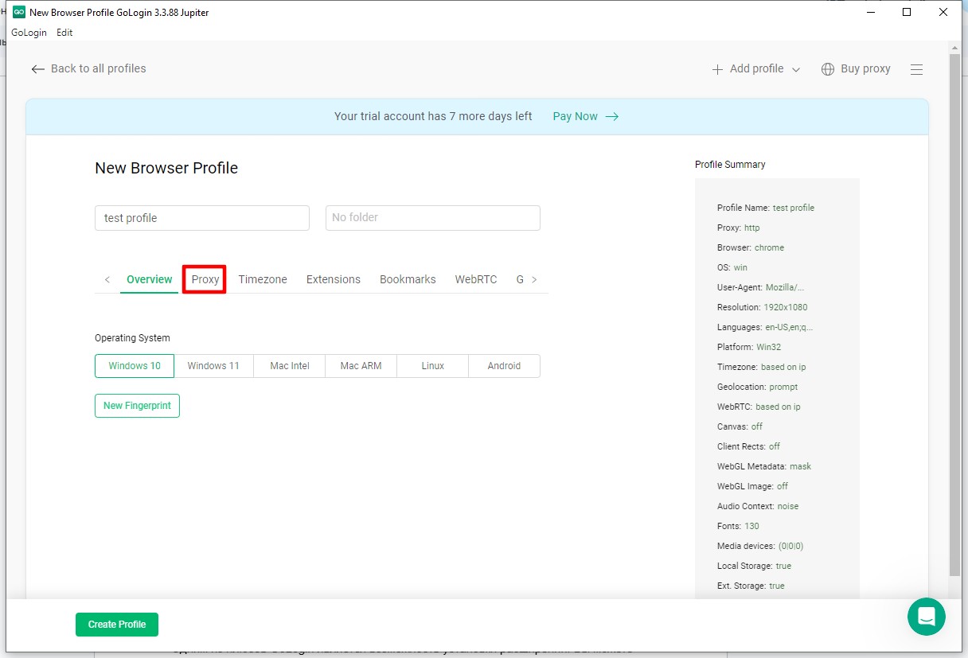Follow the Pay Now link
The height and width of the screenshot is (658, 968).
click(585, 116)
